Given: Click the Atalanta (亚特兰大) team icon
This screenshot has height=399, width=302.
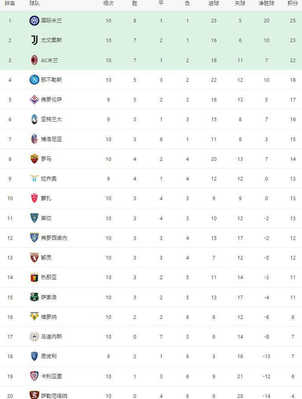Looking at the screenshot, I should click(34, 119).
